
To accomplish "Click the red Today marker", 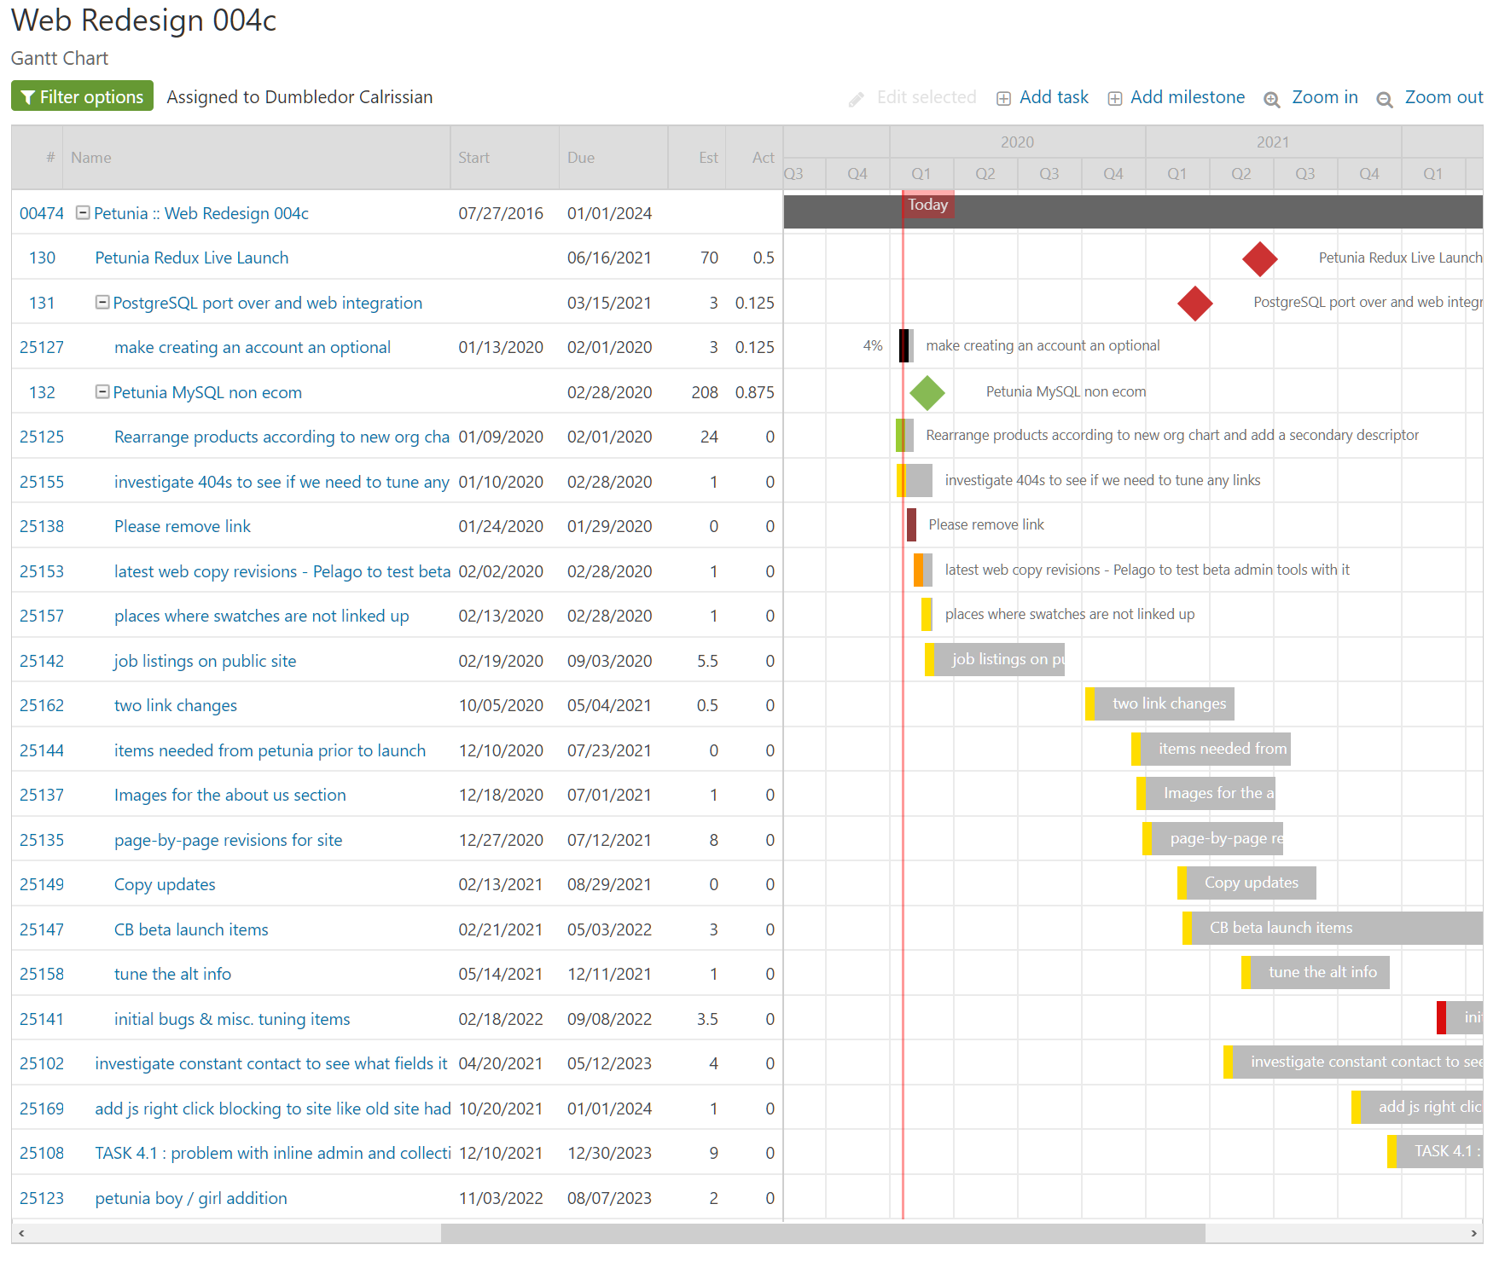I will pos(927,205).
